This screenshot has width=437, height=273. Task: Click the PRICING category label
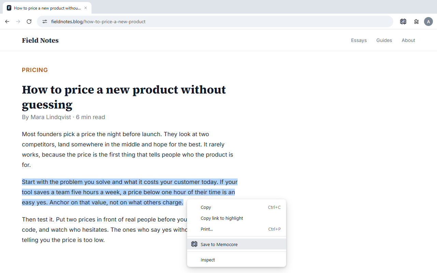point(35,70)
